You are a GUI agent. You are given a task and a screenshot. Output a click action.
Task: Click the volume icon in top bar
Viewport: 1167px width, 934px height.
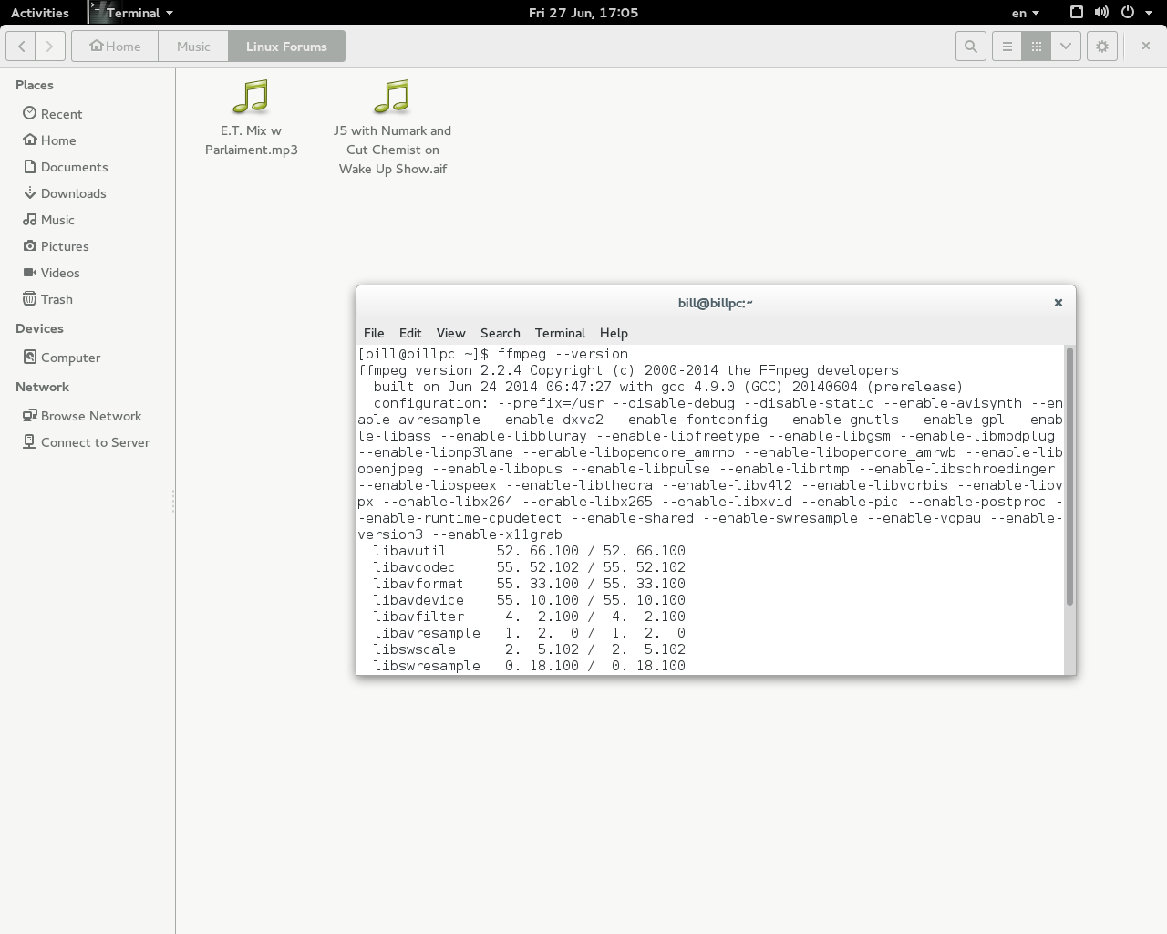click(1101, 13)
